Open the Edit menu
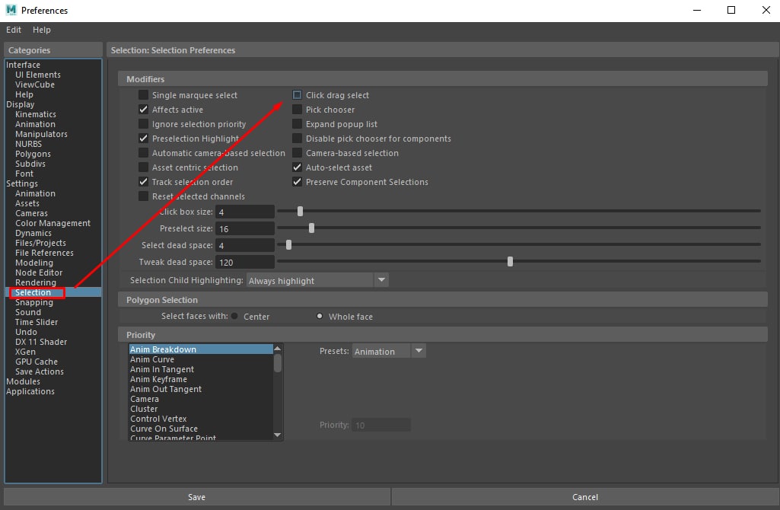 pos(14,30)
